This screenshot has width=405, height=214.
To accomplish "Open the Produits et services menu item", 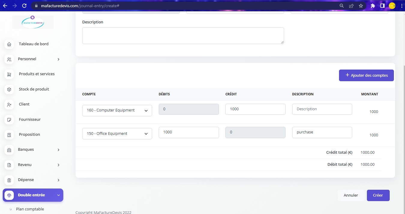I will (x=37, y=74).
